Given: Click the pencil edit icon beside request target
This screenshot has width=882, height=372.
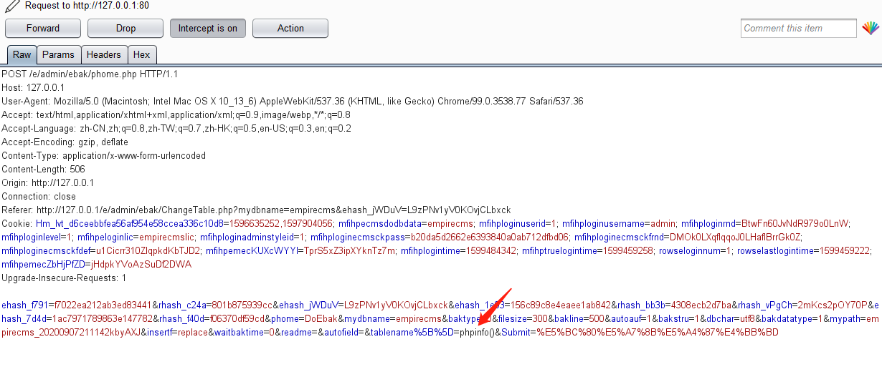Looking at the screenshot, I should (x=11, y=6).
